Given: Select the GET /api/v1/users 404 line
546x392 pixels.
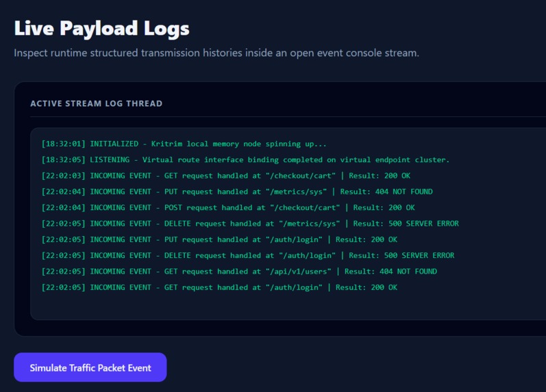Looking at the screenshot, I should (239, 272).
